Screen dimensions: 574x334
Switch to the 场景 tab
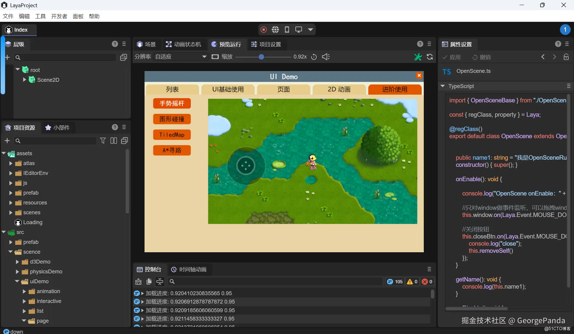pos(146,44)
